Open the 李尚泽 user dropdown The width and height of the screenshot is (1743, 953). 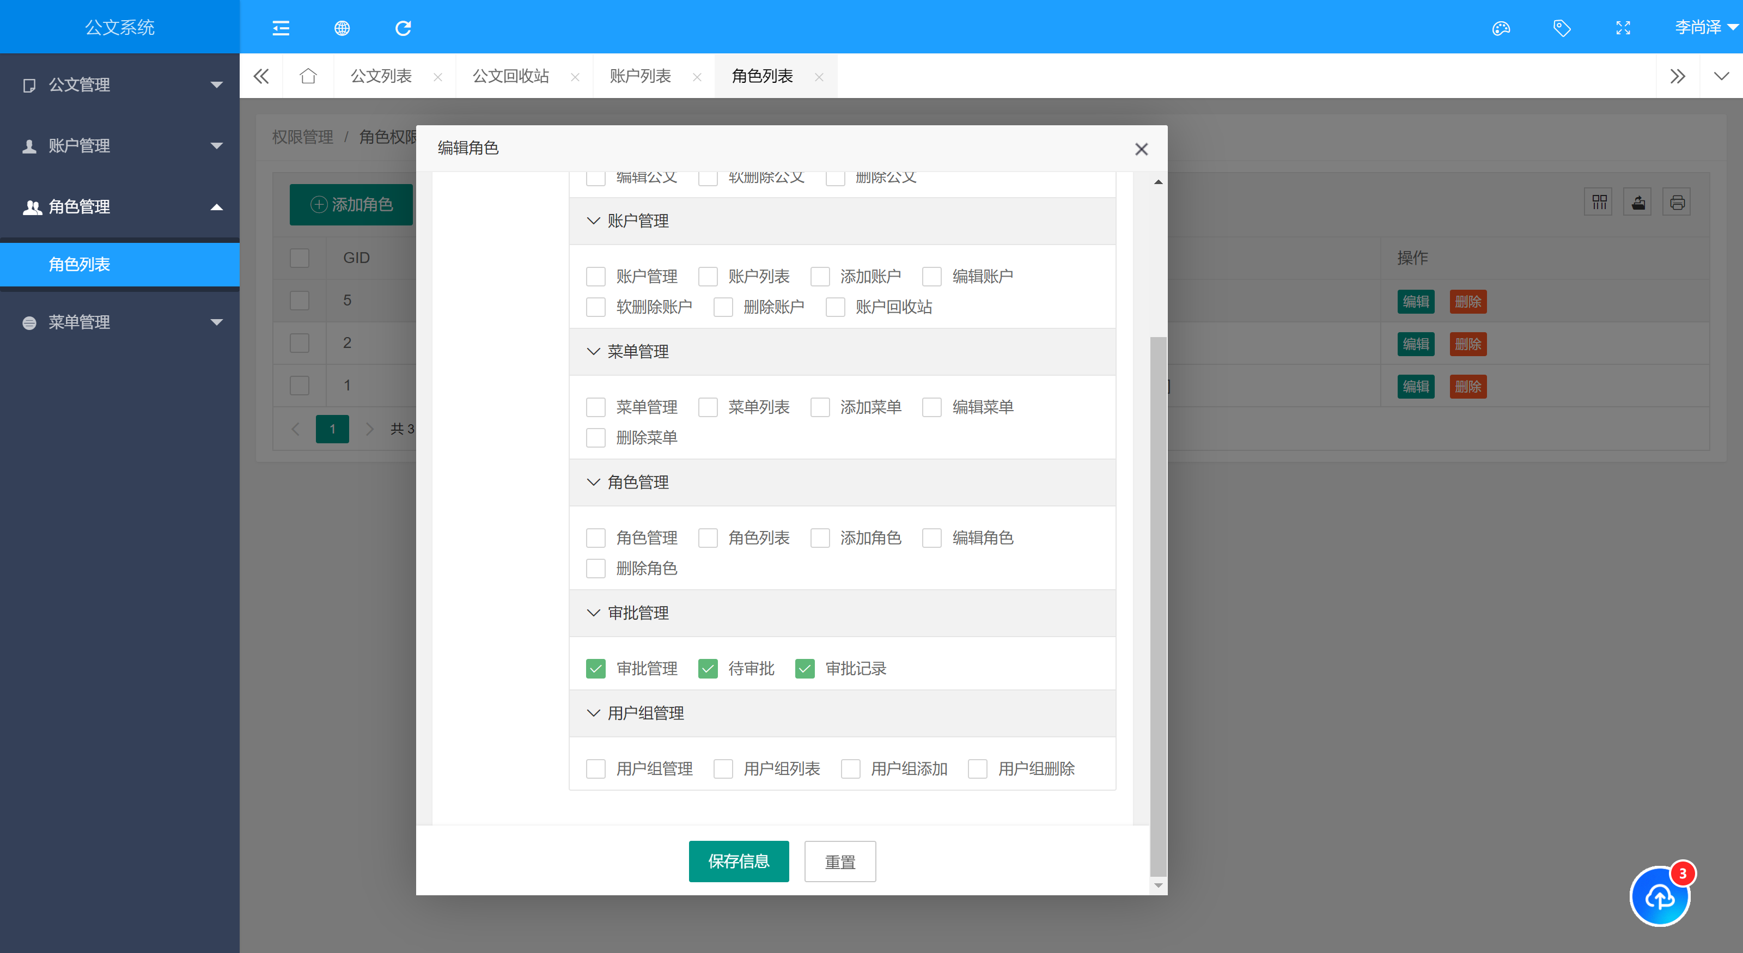click(x=1706, y=27)
